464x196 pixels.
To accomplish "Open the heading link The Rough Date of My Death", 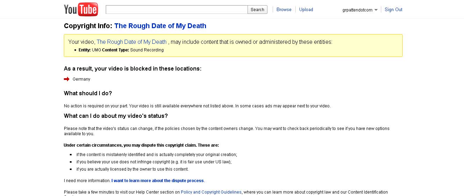I will point(160,26).
